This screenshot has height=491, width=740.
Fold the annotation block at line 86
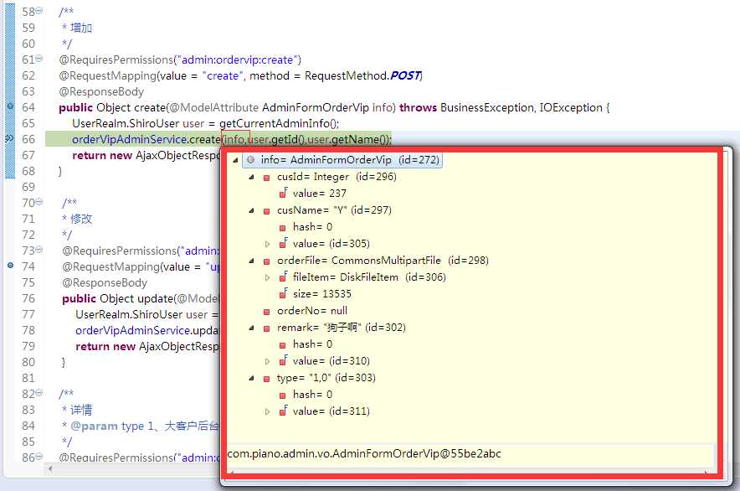click(x=39, y=456)
